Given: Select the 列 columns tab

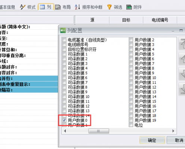Looking at the screenshot, I should pyautogui.click(x=46, y=7).
